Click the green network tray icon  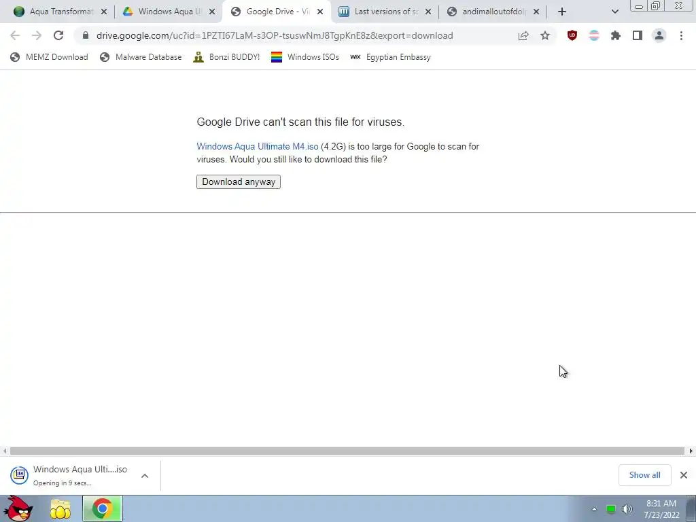coord(611,509)
